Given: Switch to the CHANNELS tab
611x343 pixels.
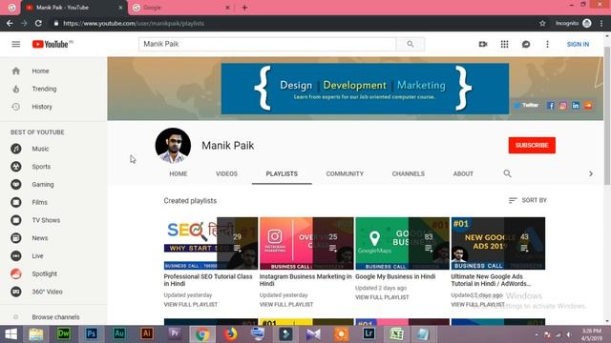Looking at the screenshot, I should (408, 173).
